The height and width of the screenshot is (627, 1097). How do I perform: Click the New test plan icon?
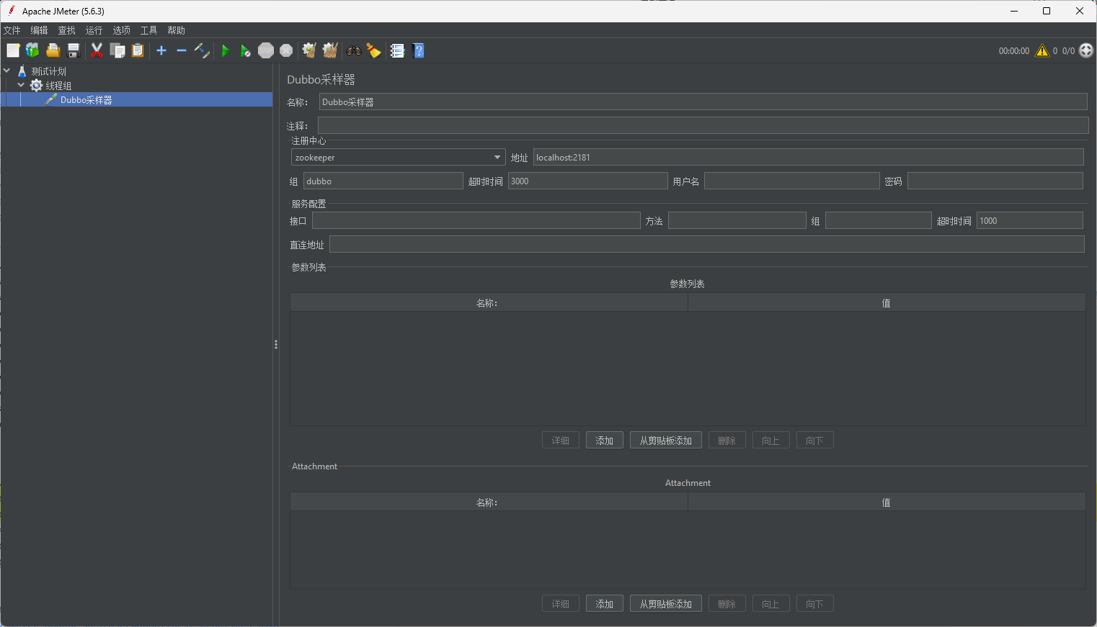13,50
